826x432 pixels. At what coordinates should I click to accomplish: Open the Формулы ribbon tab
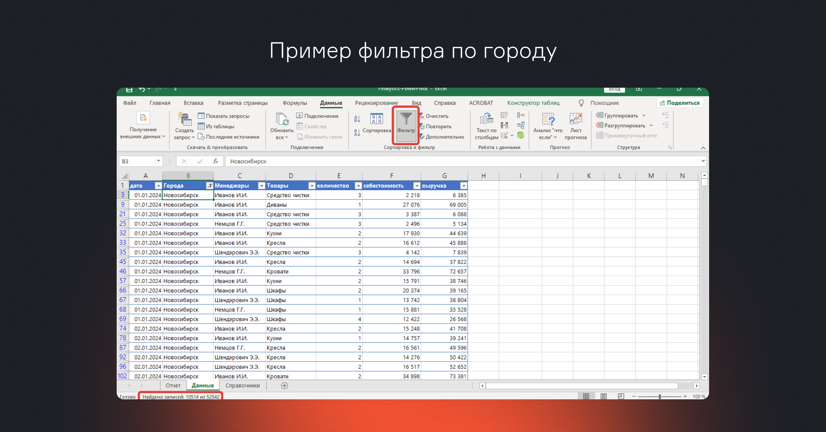coord(295,103)
